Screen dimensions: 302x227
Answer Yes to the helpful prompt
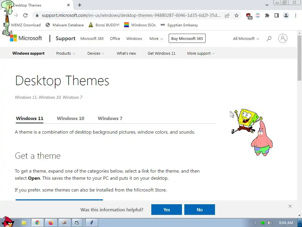pos(167,210)
